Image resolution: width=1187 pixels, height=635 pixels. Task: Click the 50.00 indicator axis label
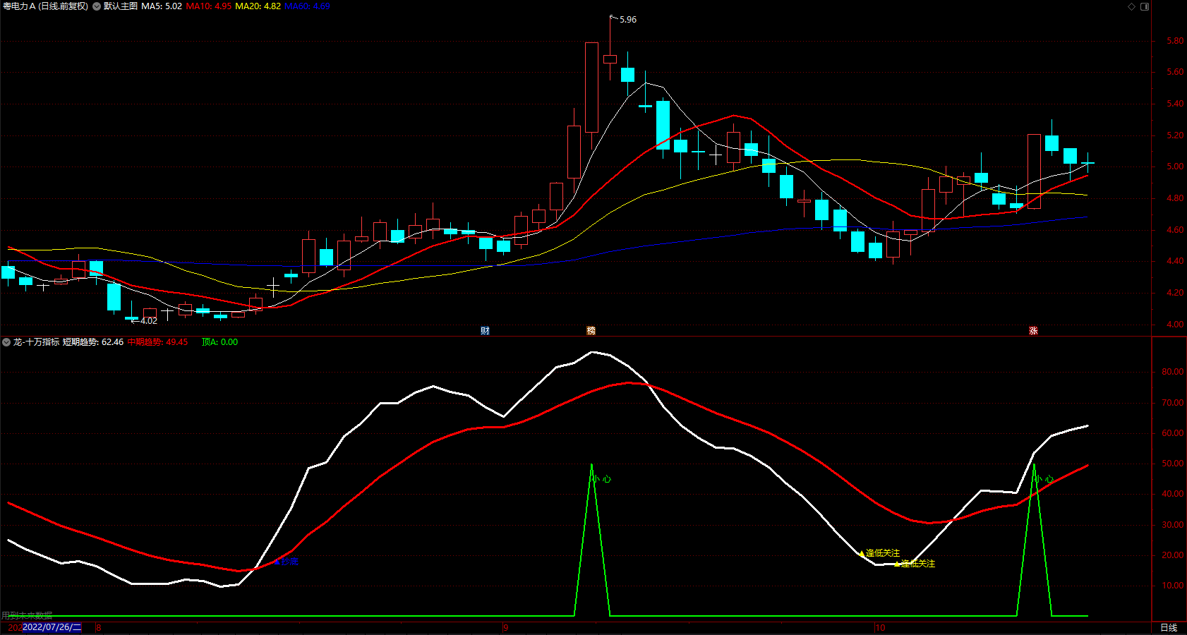coord(1173,464)
